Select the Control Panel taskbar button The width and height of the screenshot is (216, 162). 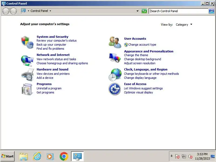click(77, 156)
